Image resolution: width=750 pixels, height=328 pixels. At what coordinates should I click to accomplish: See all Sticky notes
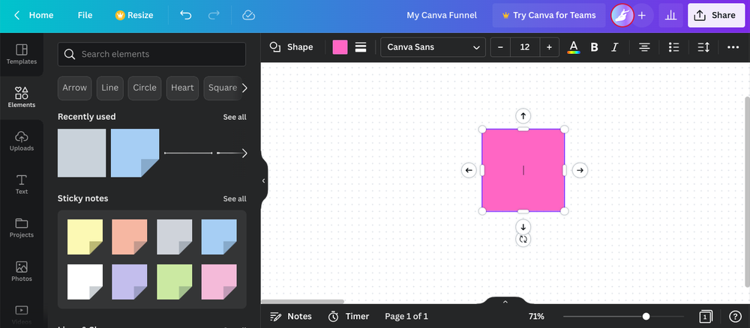[x=234, y=198]
